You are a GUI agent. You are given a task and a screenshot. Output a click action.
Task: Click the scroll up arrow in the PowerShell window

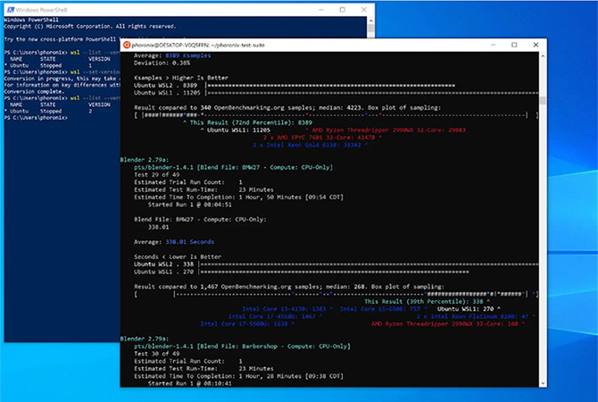(370, 21)
